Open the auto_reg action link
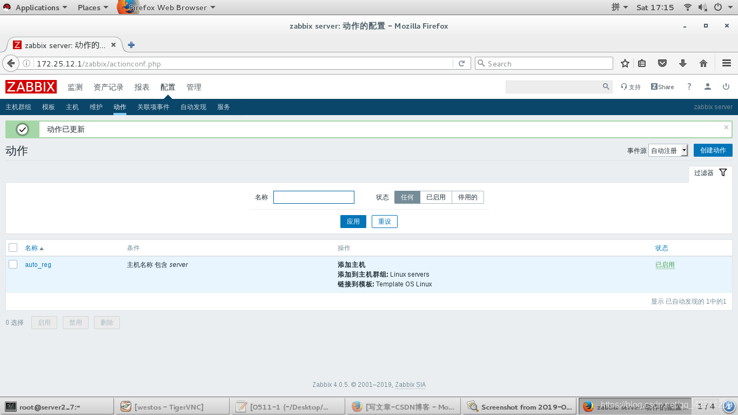738x415 pixels. point(38,265)
